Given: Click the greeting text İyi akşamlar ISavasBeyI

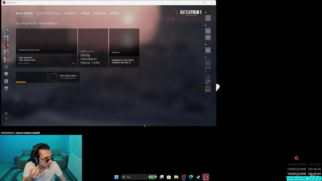Looking at the screenshot, I should (x=37, y=23).
